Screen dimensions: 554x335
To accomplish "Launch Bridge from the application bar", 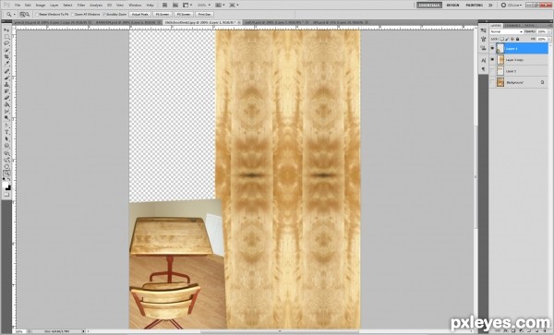I will pyautogui.click(x=165, y=6).
